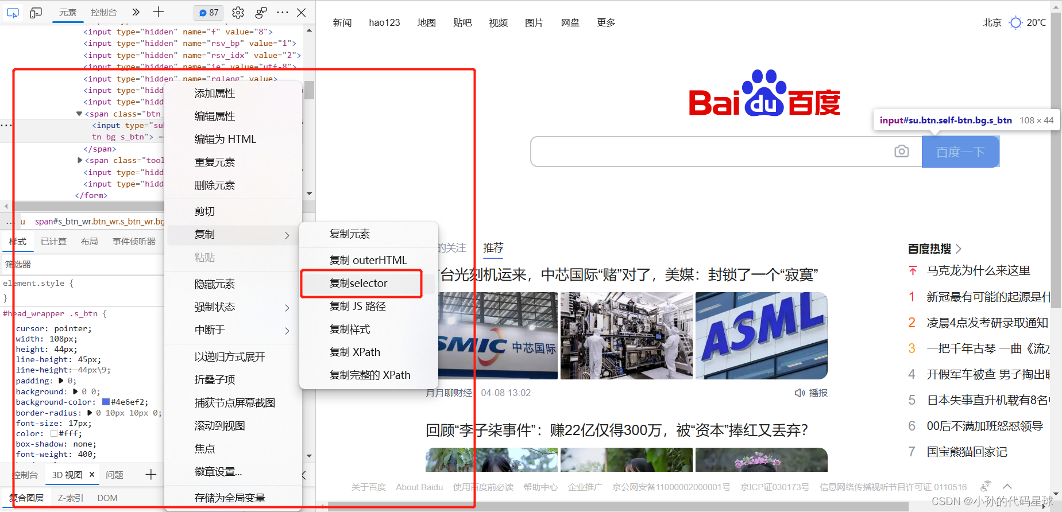This screenshot has width=1062, height=512.
Task: Toggle the inspect element picker icon
Action: [13, 13]
